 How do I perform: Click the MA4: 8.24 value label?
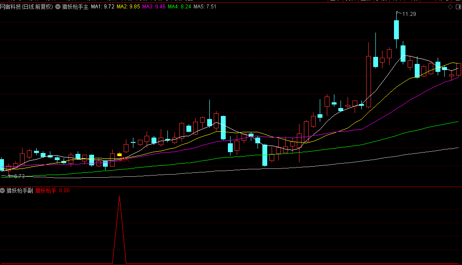coord(179,7)
